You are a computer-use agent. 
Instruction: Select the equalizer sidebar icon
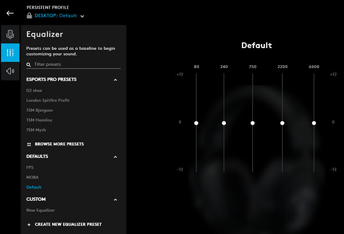pyautogui.click(x=10, y=53)
